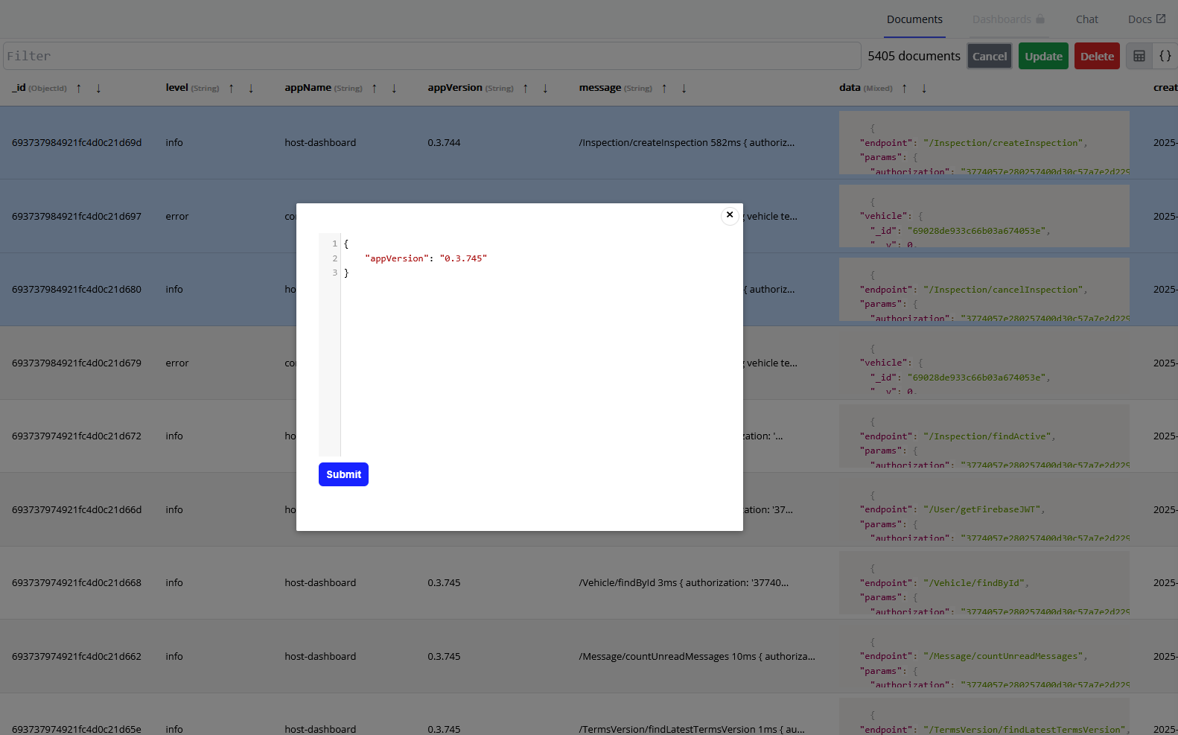
Task: Select document 693737984921fc4d0c21d69d
Action: coord(77,142)
